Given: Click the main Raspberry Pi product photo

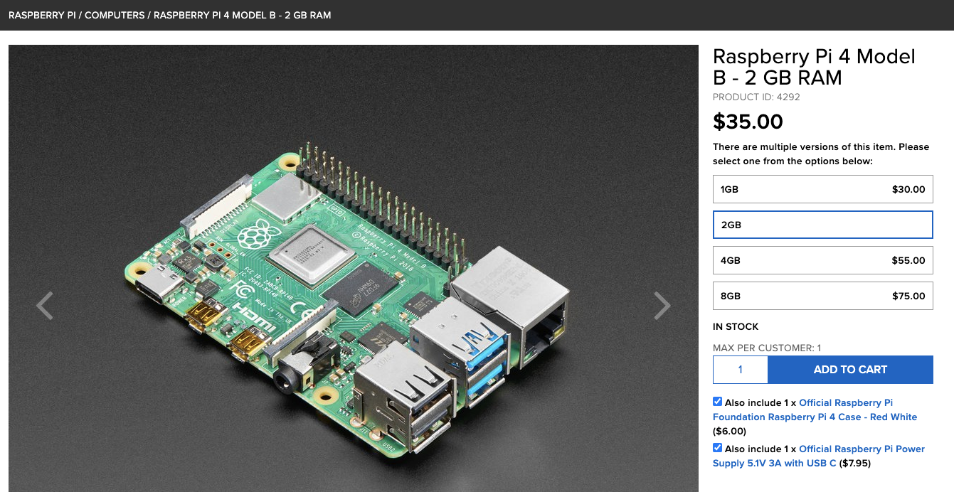Looking at the screenshot, I should tap(354, 268).
